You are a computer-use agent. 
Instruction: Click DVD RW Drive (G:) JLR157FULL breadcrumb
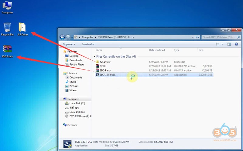(x=114, y=37)
